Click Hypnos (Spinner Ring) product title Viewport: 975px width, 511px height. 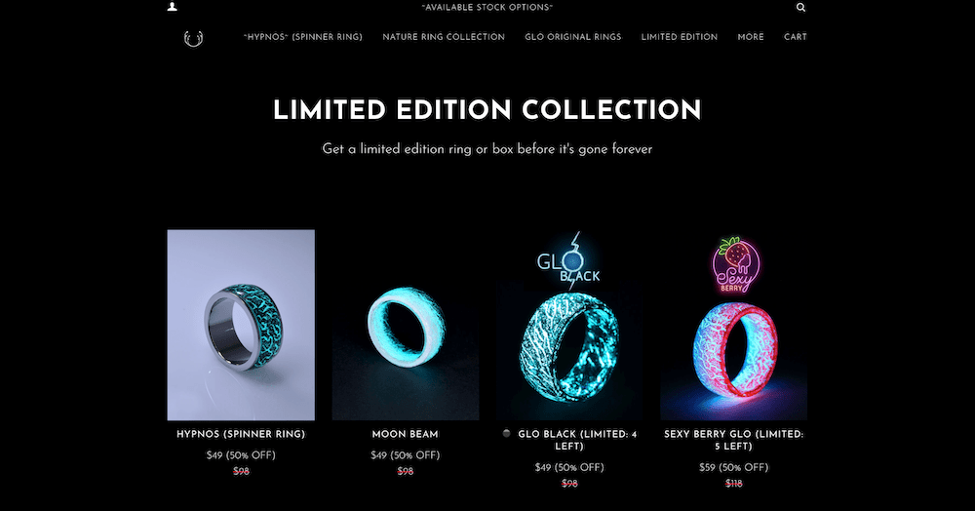pos(241,435)
